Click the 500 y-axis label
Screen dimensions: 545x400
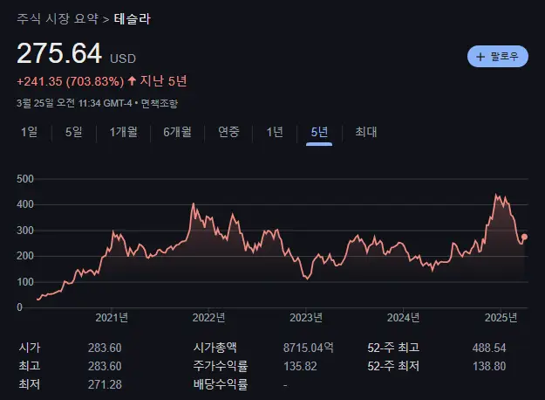click(x=25, y=179)
